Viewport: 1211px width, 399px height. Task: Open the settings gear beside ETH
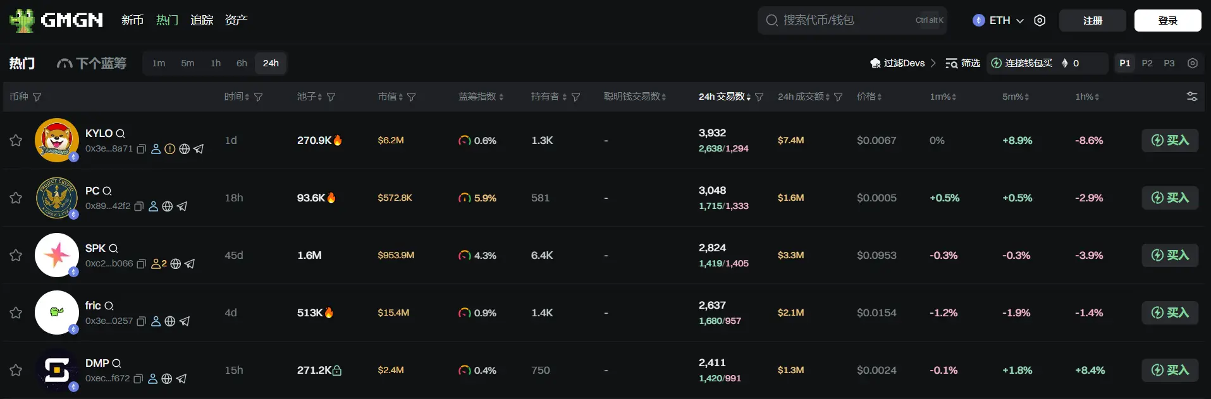click(1040, 20)
